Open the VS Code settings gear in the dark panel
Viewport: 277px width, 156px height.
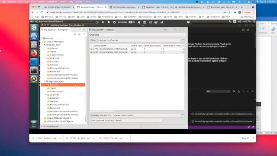243,30
